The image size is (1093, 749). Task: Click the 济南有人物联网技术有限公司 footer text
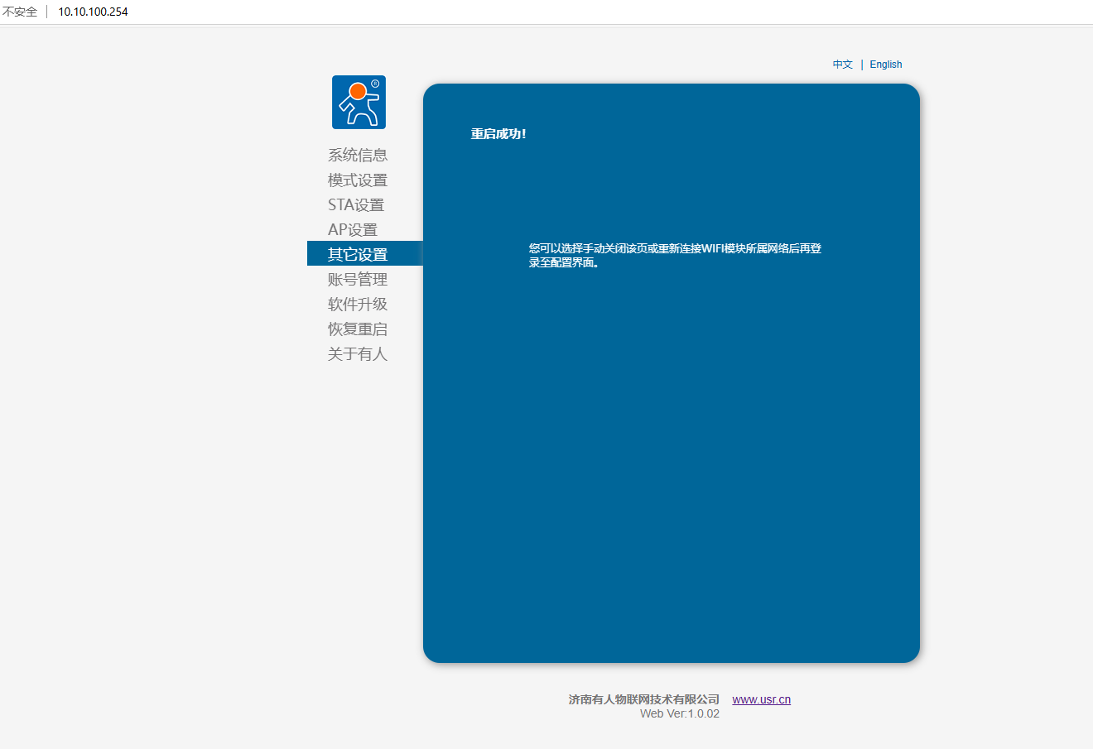pyautogui.click(x=643, y=699)
